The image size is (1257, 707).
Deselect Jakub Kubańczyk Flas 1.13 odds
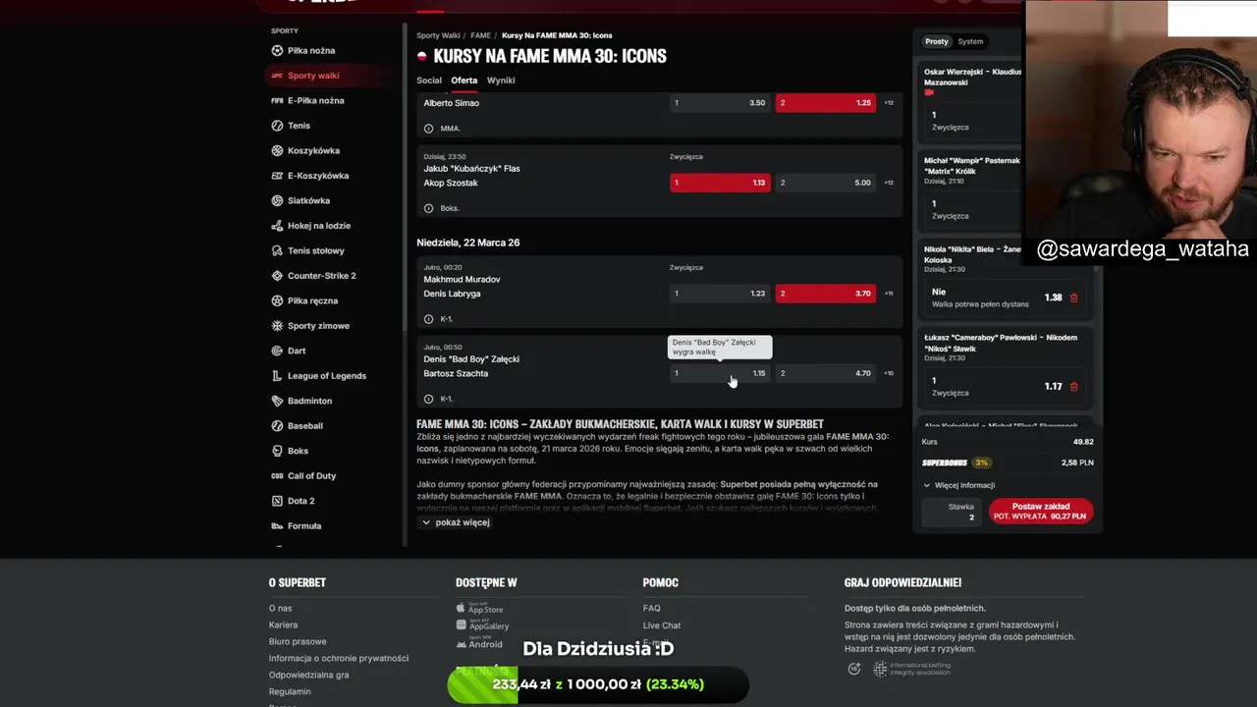[x=720, y=183]
